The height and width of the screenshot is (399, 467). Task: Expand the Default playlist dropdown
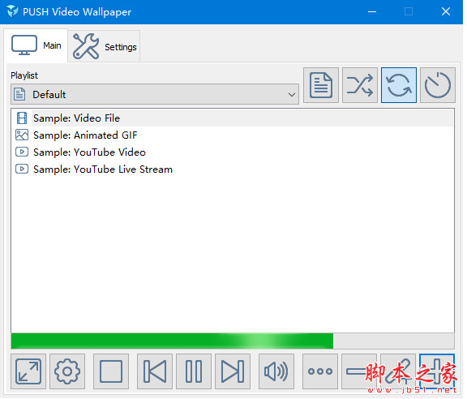pos(155,94)
